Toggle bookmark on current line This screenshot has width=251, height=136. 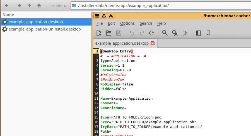click(x=208, y=33)
